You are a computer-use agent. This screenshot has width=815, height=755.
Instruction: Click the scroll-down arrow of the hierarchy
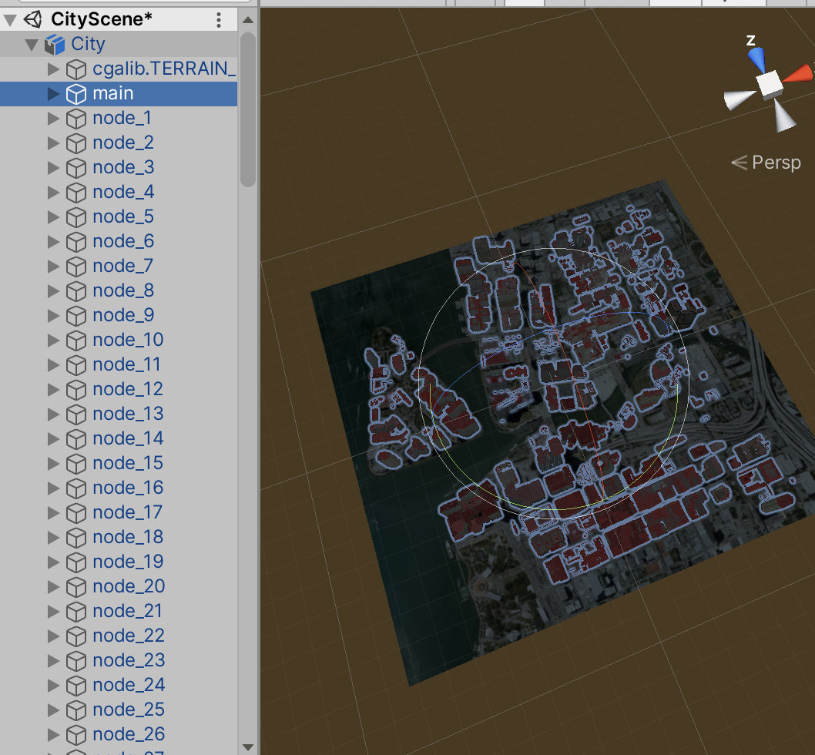(247, 746)
